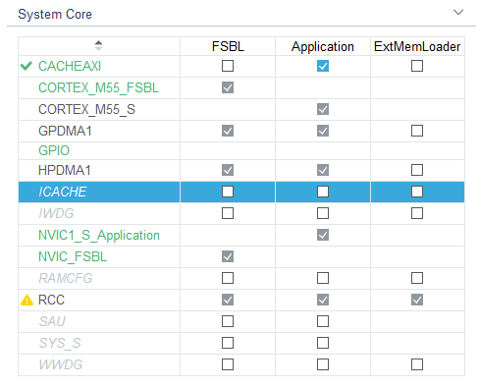
Task: Toggle RCC ExtMemLoader checkbox
Action: [x=417, y=300]
